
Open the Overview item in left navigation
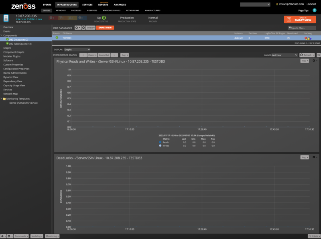[8, 27]
